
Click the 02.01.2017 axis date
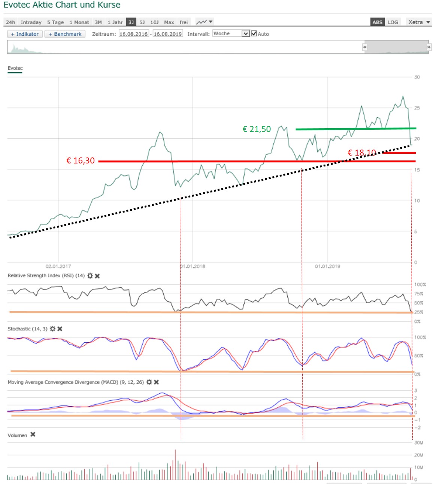click(x=58, y=266)
